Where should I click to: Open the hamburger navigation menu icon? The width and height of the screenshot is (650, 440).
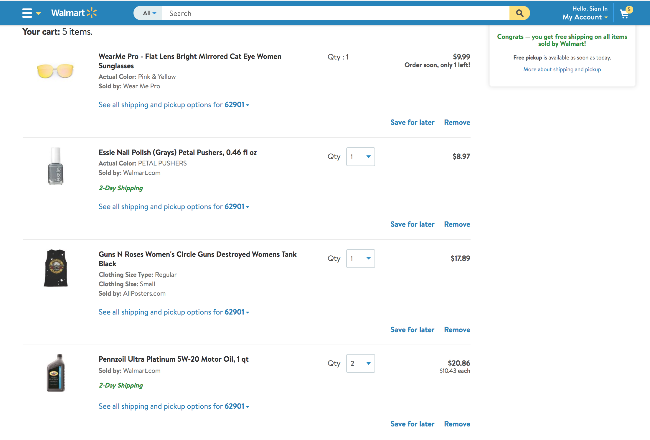[27, 13]
